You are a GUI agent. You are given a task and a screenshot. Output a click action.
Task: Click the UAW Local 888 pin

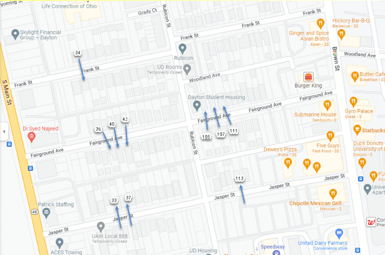[101, 227]
